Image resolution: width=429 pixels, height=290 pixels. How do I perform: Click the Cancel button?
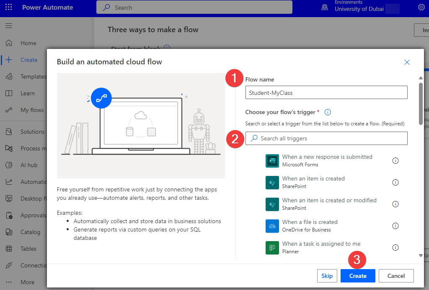[x=396, y=276]
